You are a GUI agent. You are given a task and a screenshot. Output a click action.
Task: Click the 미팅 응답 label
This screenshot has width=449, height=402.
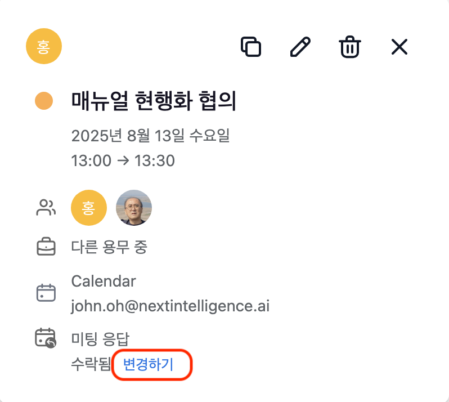[100, 339]
